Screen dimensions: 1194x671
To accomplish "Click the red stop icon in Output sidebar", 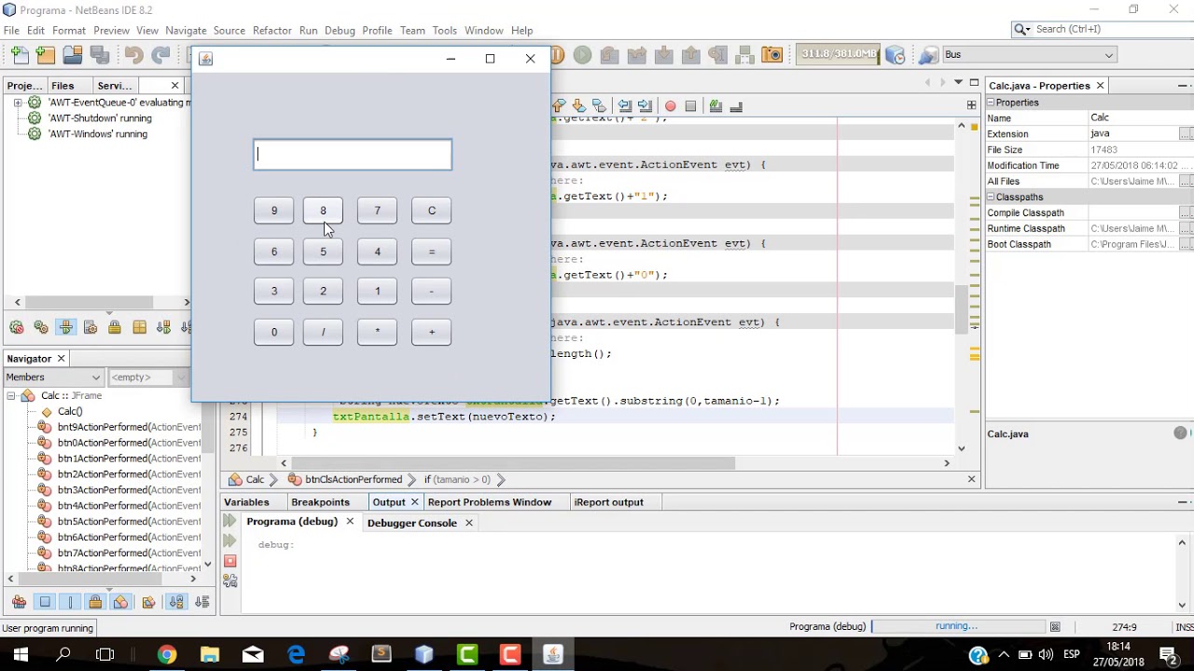I will point(230,561).
